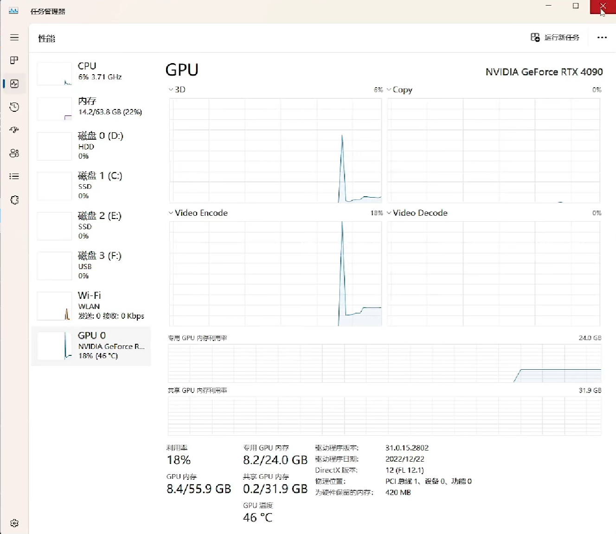
Task: Open Task Manager settings gear
Action: pos(14,523)
